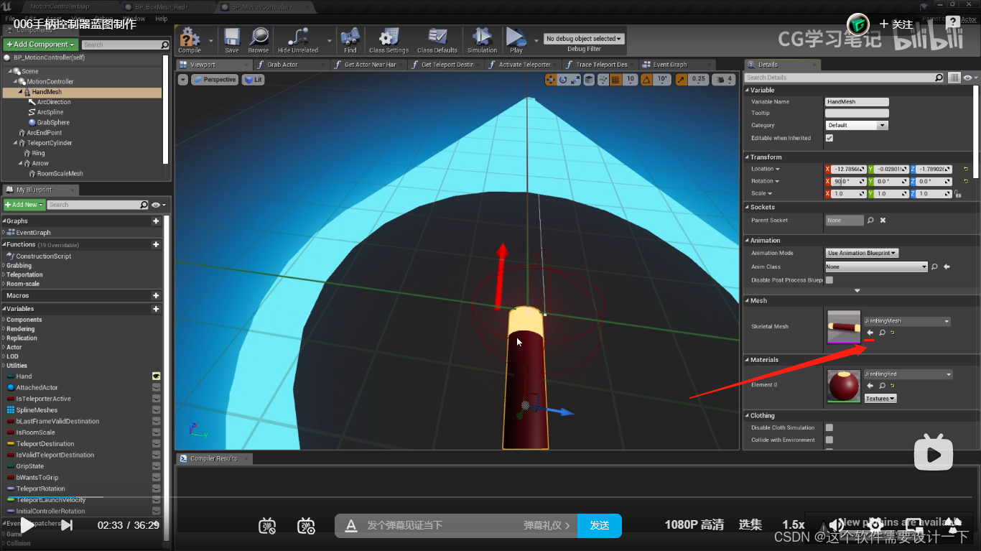Screen dimensions: 981x551
Task: Select the translate gizmo mode in viewport
Action: click(551, 80)
